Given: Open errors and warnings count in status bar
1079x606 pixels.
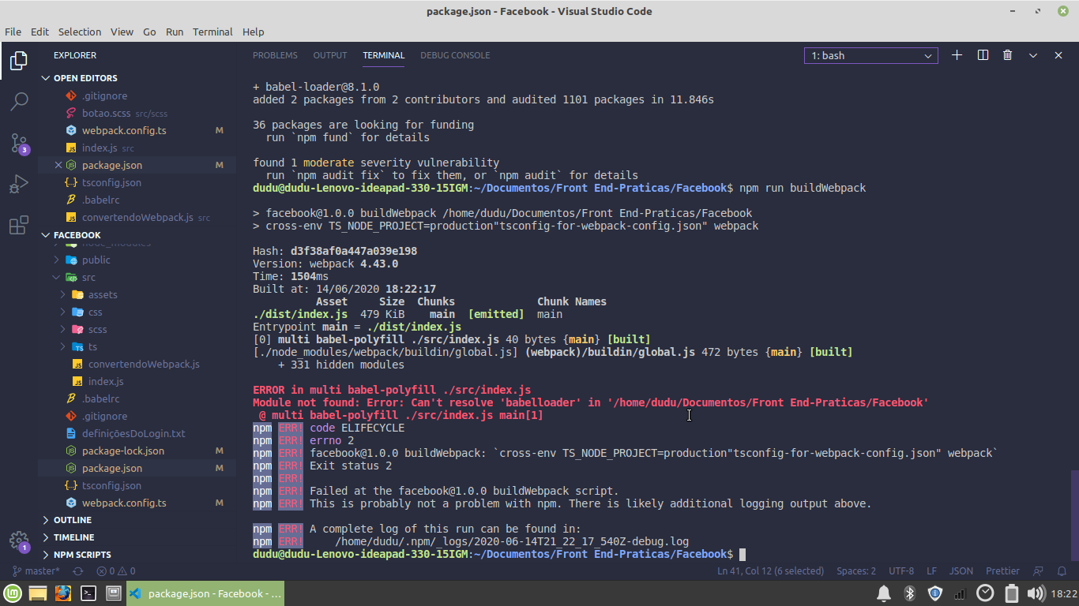Looking at the screenshot, I should [115, 571].
